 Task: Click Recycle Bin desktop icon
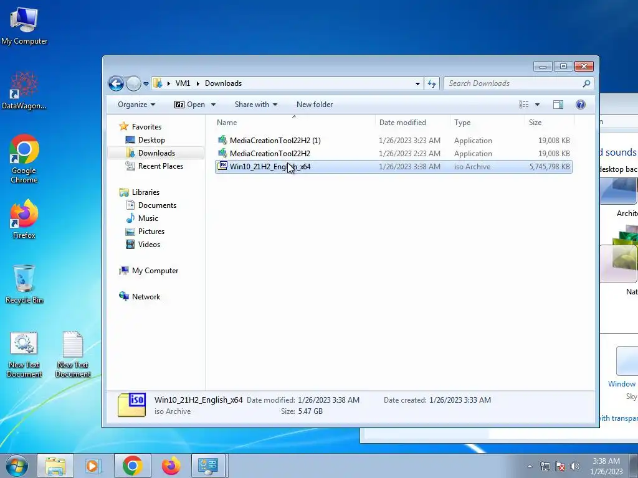pyautogui.click(x=24, y=284)
